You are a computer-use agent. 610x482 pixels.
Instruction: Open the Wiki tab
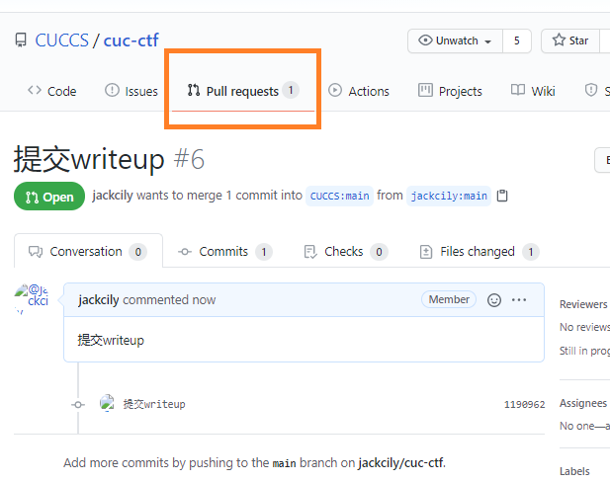click(x=533, y=91)
